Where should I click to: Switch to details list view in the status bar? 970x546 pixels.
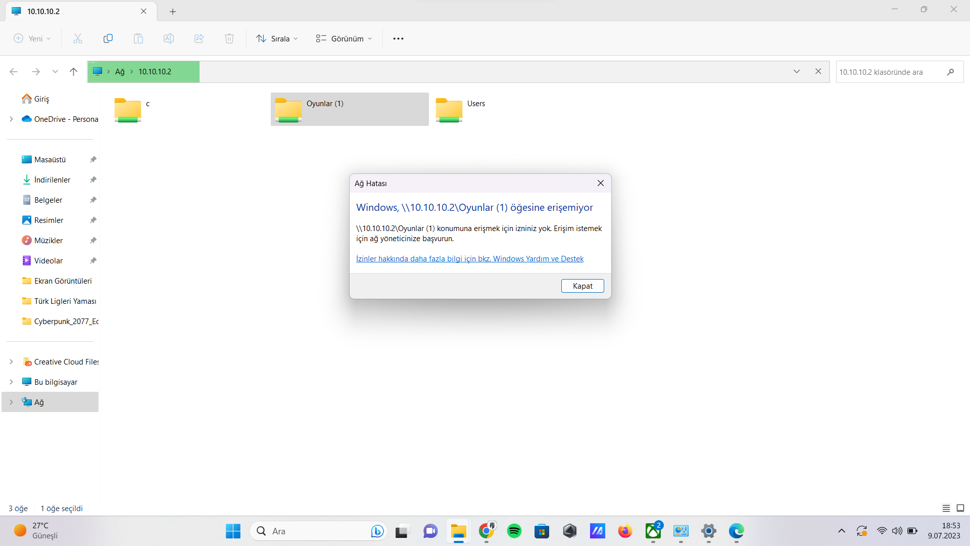(946, 508)
